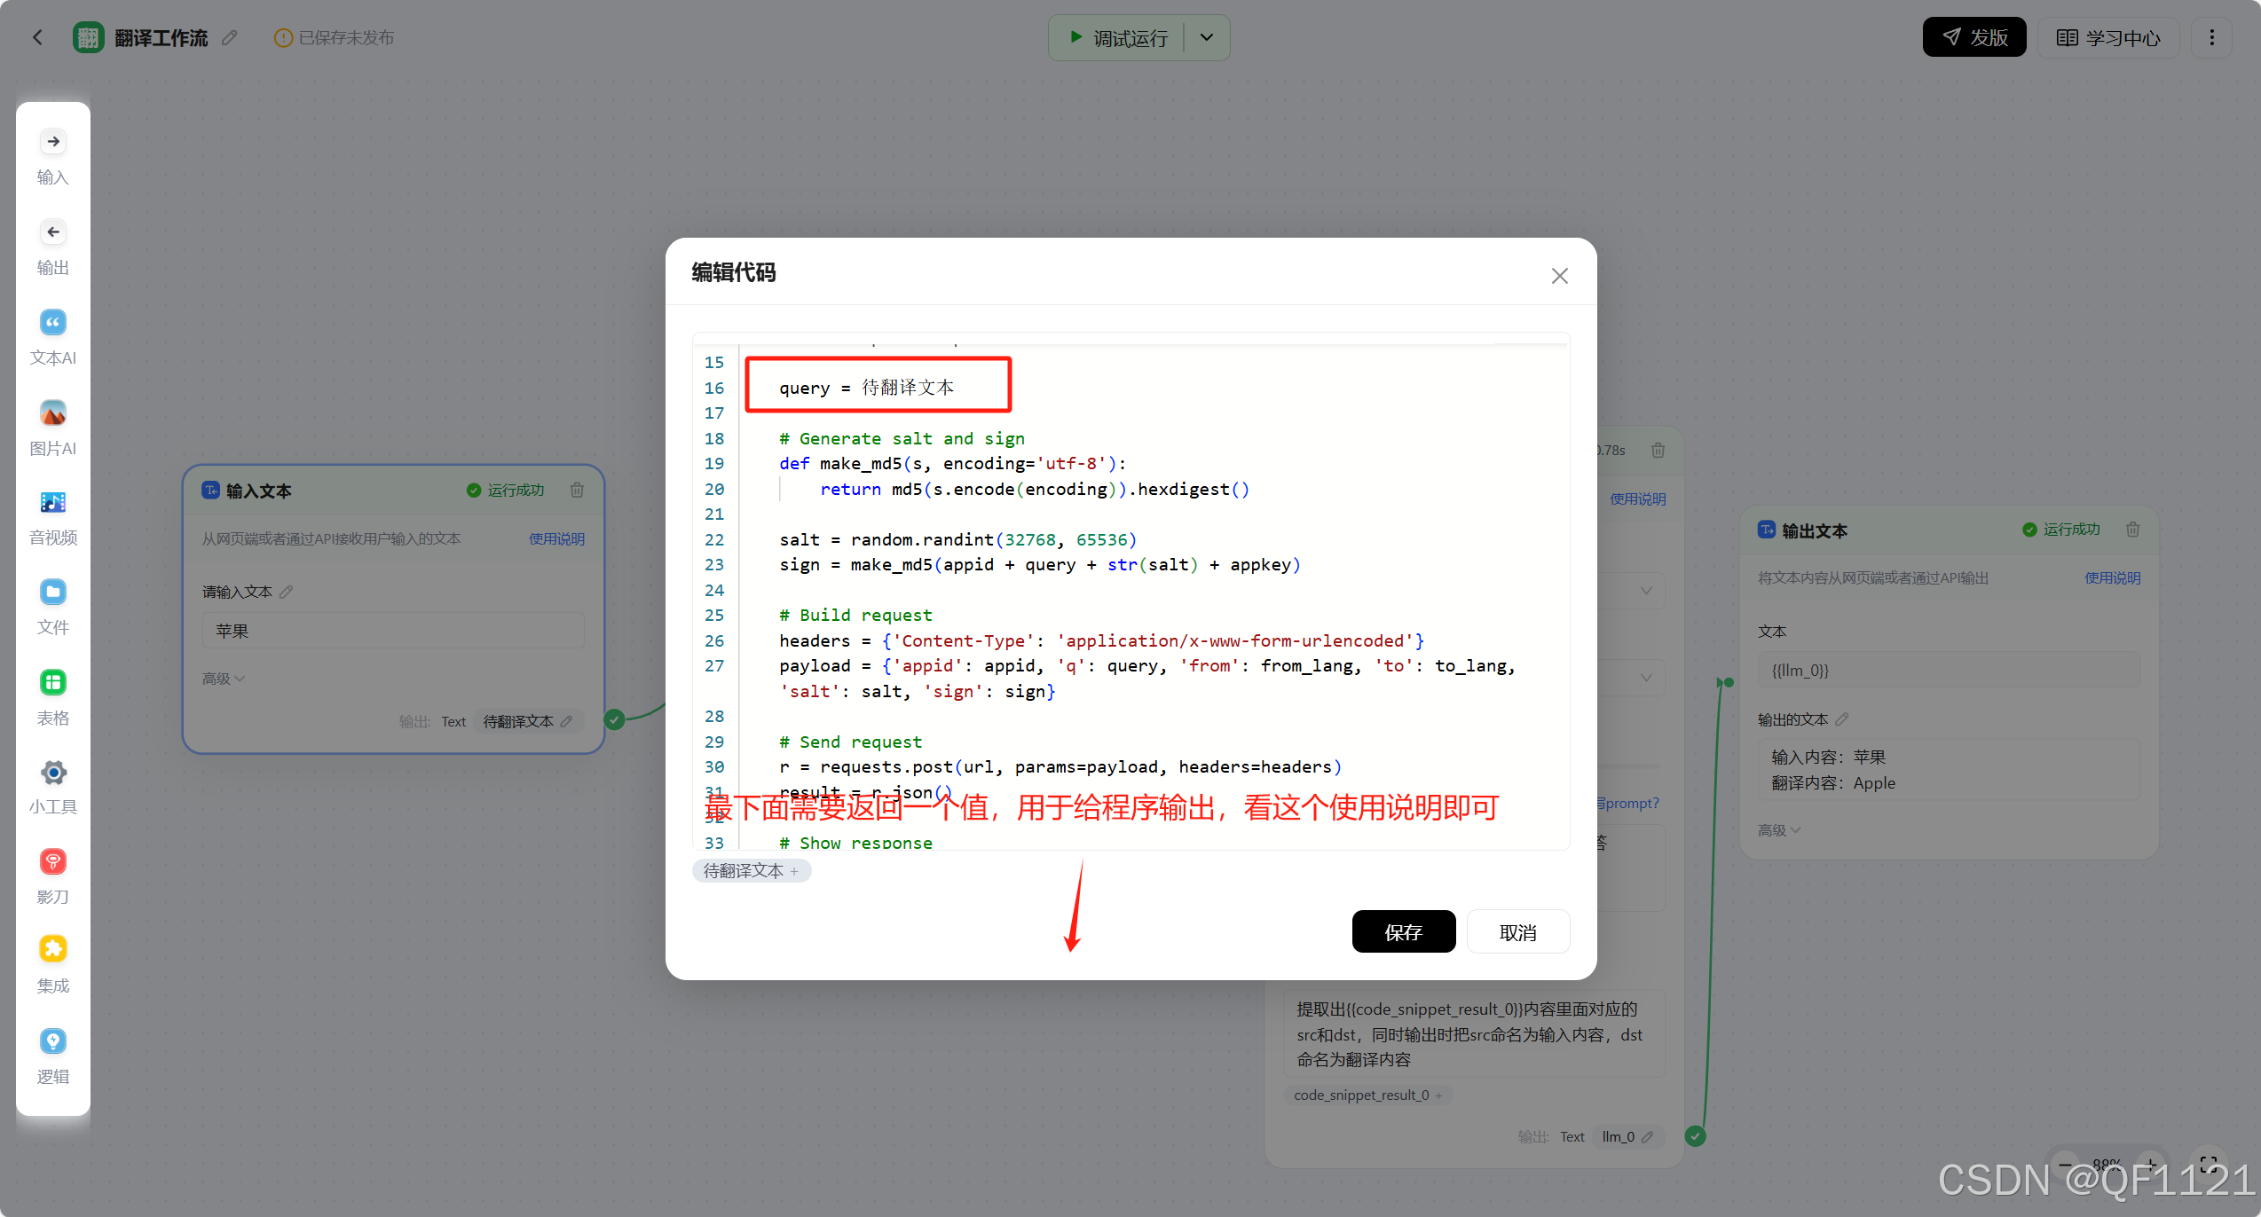Select the 影刀 sidebar icon
Viewport: 2261px width, 1217px height.
point(53,861)
